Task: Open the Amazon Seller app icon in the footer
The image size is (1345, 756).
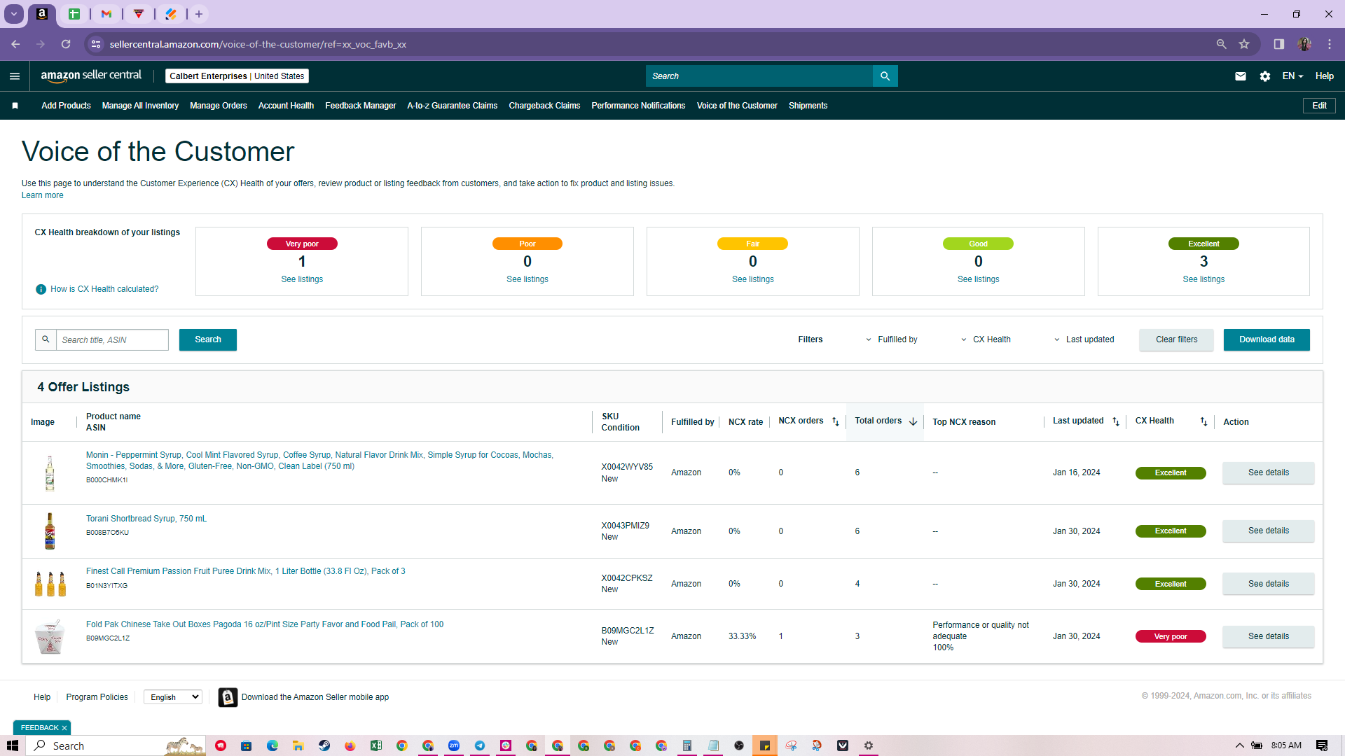Action: click(x=228, y=697)
